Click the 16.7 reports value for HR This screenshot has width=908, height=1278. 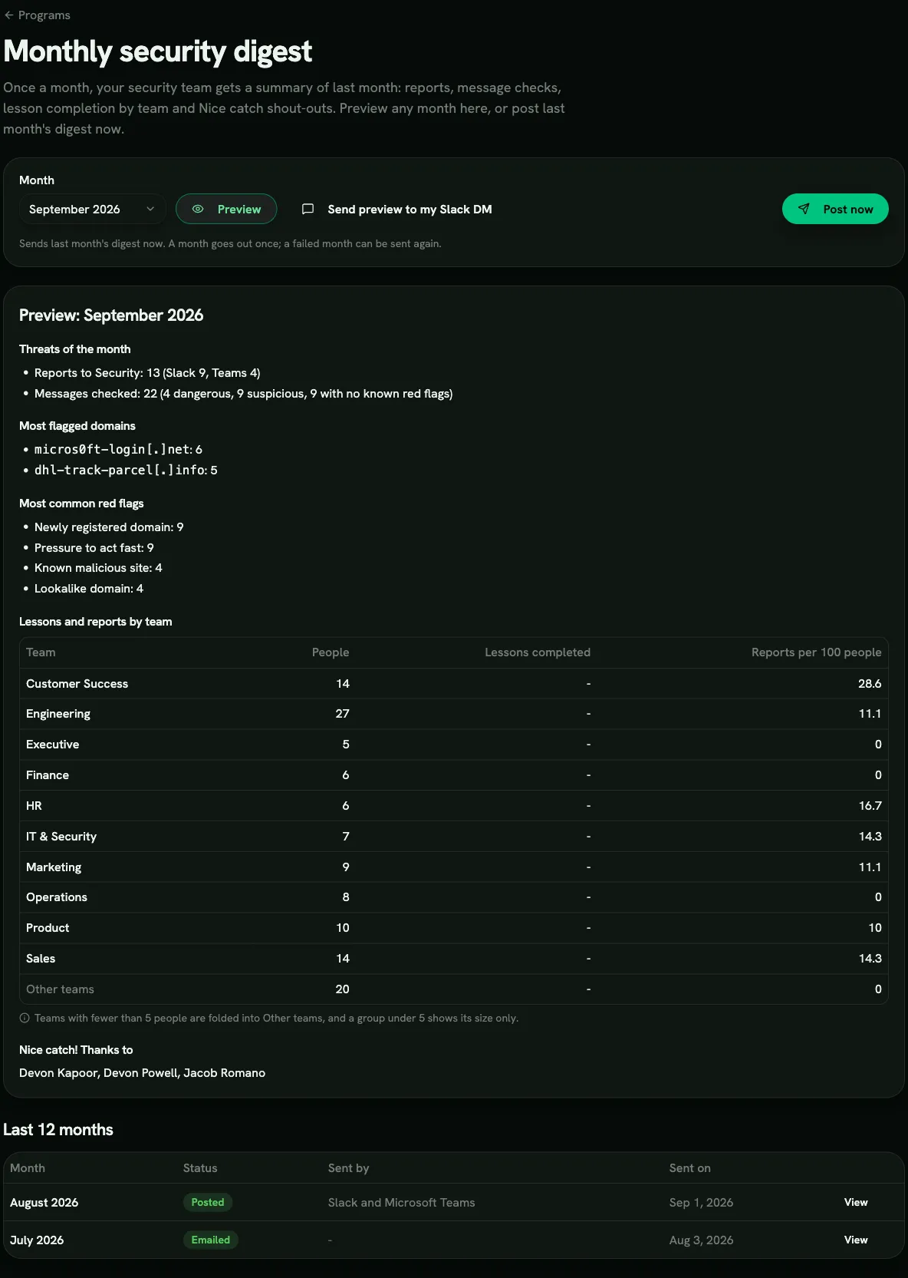tap(870, 806)
